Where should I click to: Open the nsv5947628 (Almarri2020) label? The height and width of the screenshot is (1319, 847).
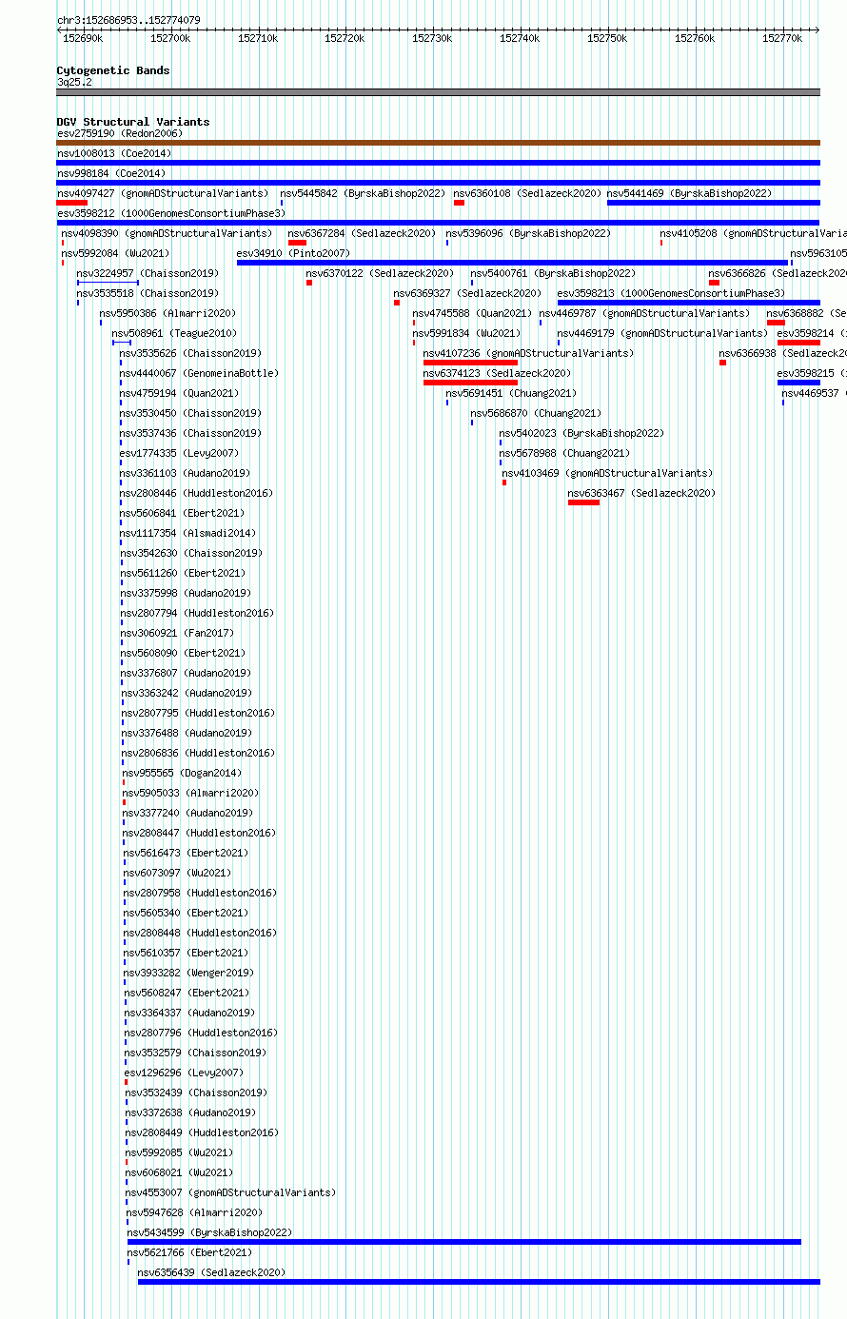pos(194,1212)
